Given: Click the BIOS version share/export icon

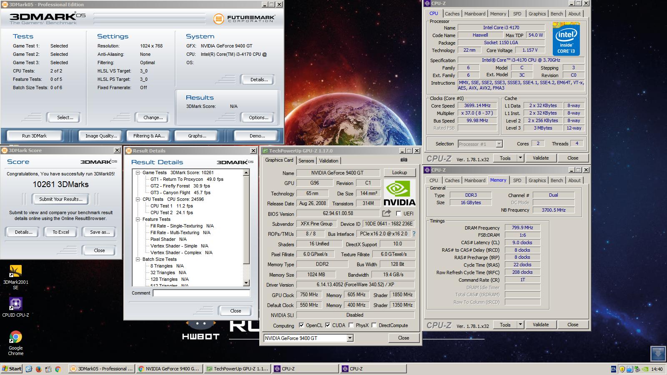Looking at the screenshot, I should pyautogui.click(x=386, y=213).
